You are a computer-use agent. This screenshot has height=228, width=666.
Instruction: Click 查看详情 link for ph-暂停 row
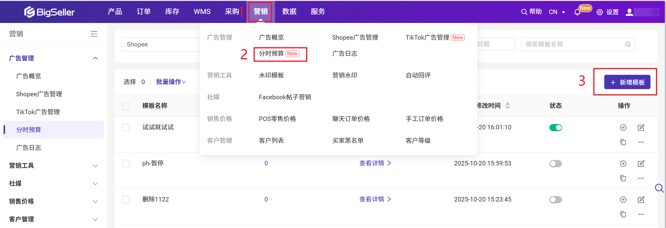[x=375, y=163]
